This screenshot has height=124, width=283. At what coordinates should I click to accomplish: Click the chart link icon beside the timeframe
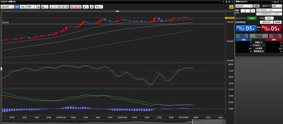pos(38,7)
